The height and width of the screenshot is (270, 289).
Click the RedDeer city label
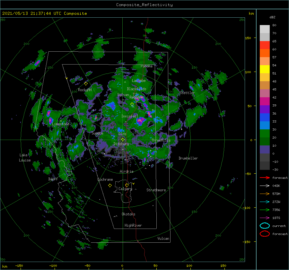click(136, 97)
